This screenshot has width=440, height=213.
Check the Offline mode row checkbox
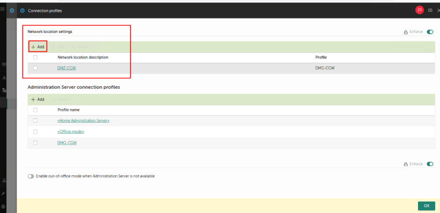pyautogui.click(x=35, y=132)
